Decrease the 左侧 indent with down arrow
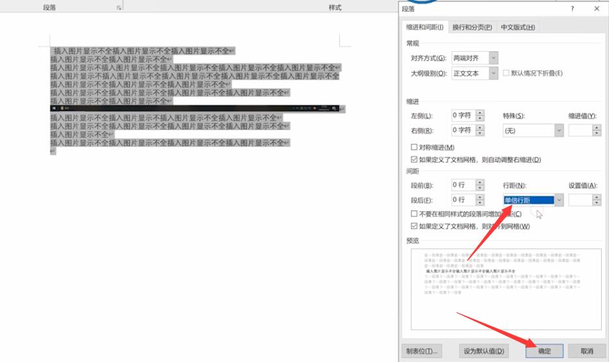The width and height of the screenshot is (609, 362). (x=480, y=119)
